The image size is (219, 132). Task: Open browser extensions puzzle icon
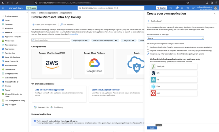(212, 3)
